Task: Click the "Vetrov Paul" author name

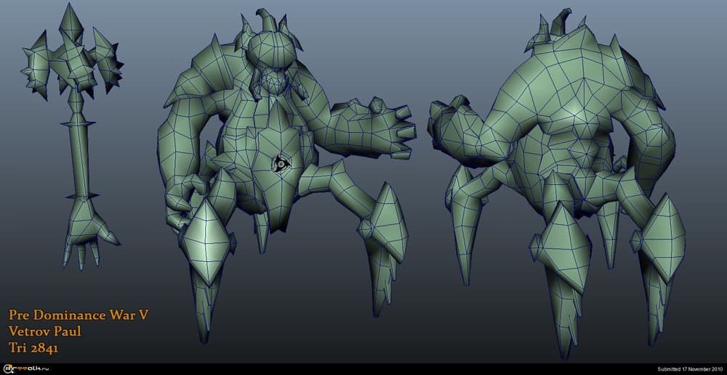Action: pyautogui.click(x=44, y=331)
